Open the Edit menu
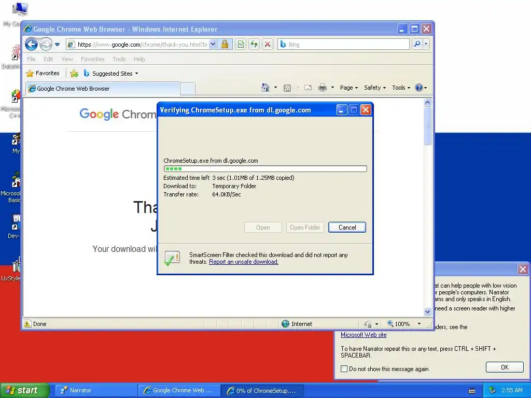 pyautogui.click(x=48, y=59)
